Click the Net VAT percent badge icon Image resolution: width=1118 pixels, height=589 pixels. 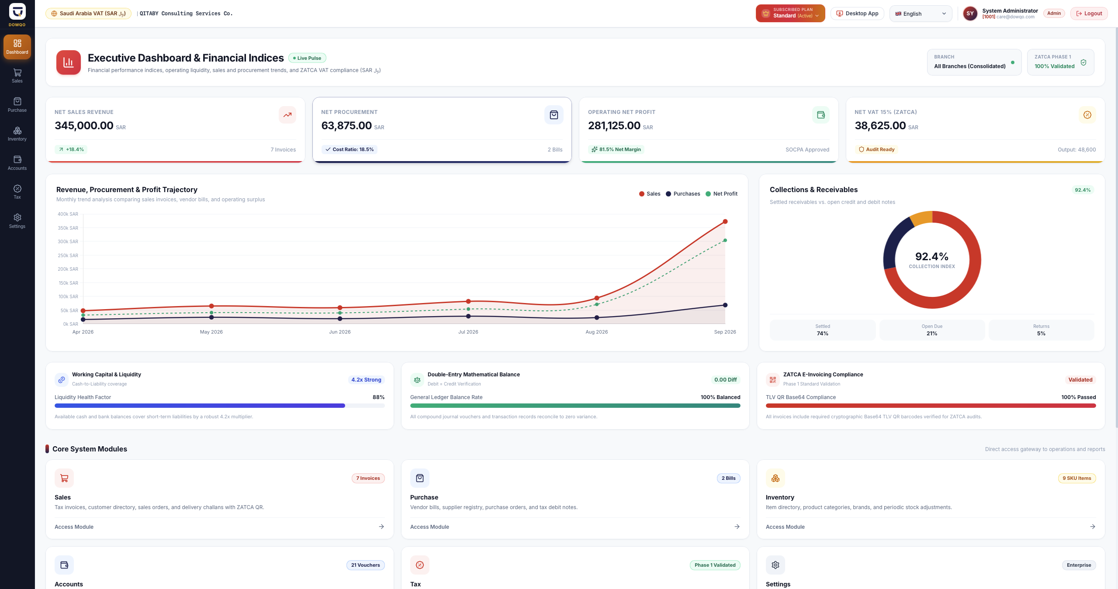click(x=1087, y=115)
